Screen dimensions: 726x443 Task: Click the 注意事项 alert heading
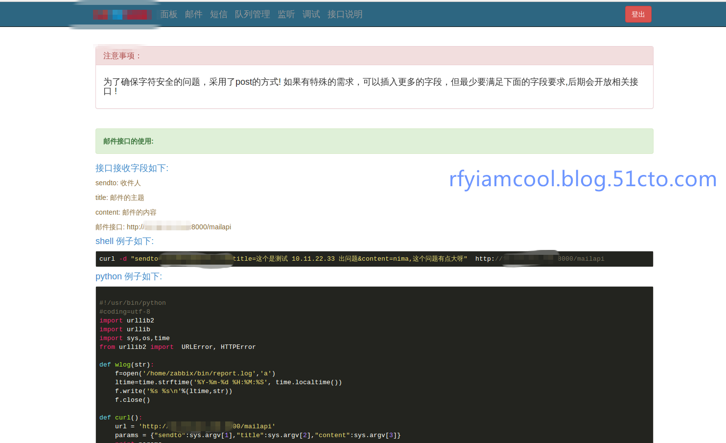[122, 56]
